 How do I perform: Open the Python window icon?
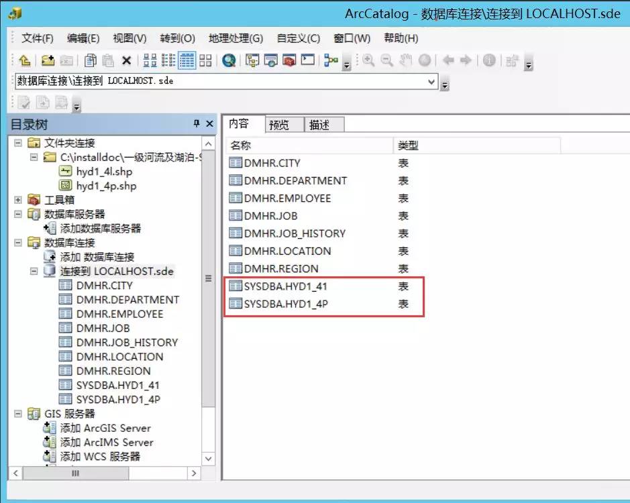[308, 60]
